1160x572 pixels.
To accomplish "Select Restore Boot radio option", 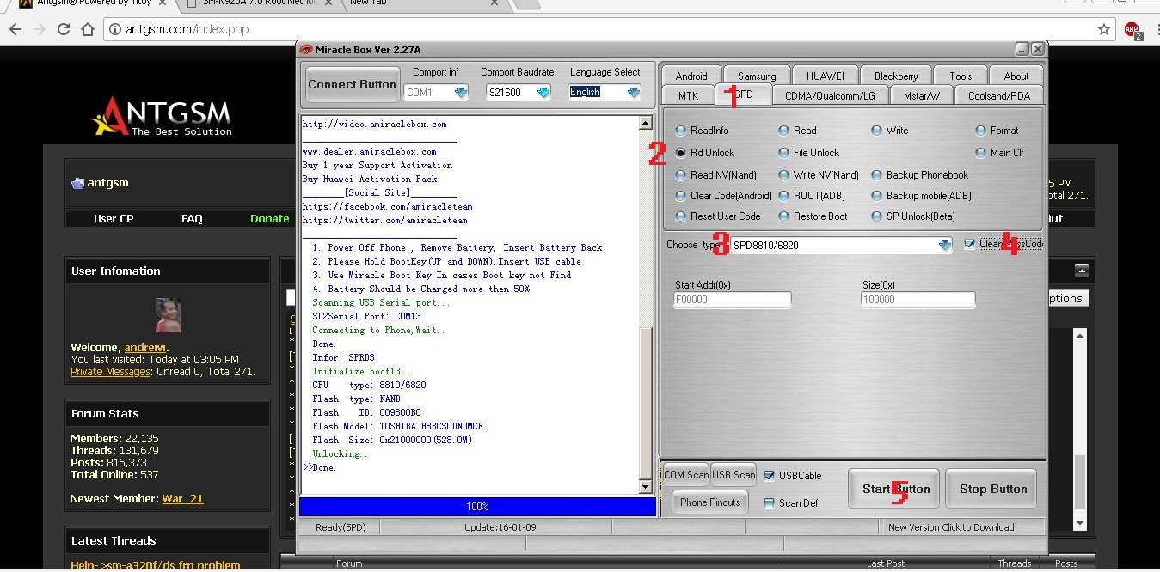I will (783, 216).
